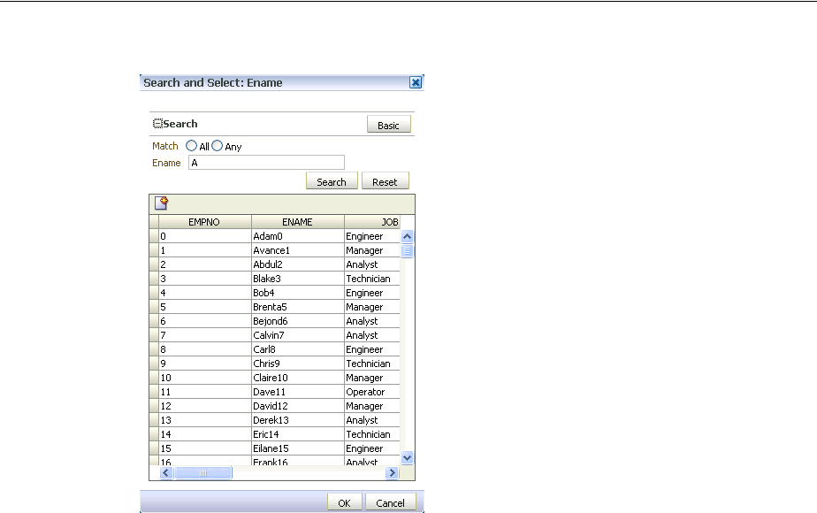Sort by the EMPNO column header
The image size is (817, 513).
(x=205, y=222)
